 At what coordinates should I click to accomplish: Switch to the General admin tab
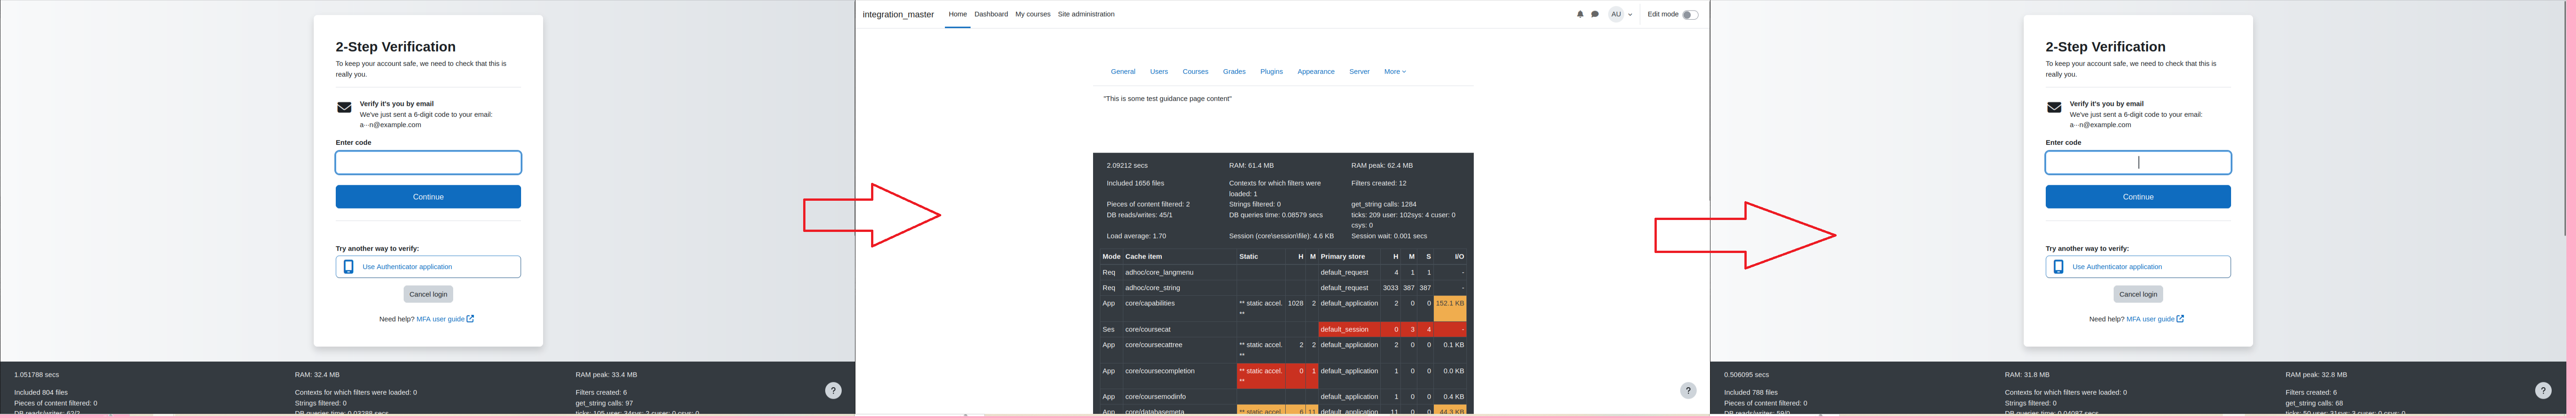1123,72
